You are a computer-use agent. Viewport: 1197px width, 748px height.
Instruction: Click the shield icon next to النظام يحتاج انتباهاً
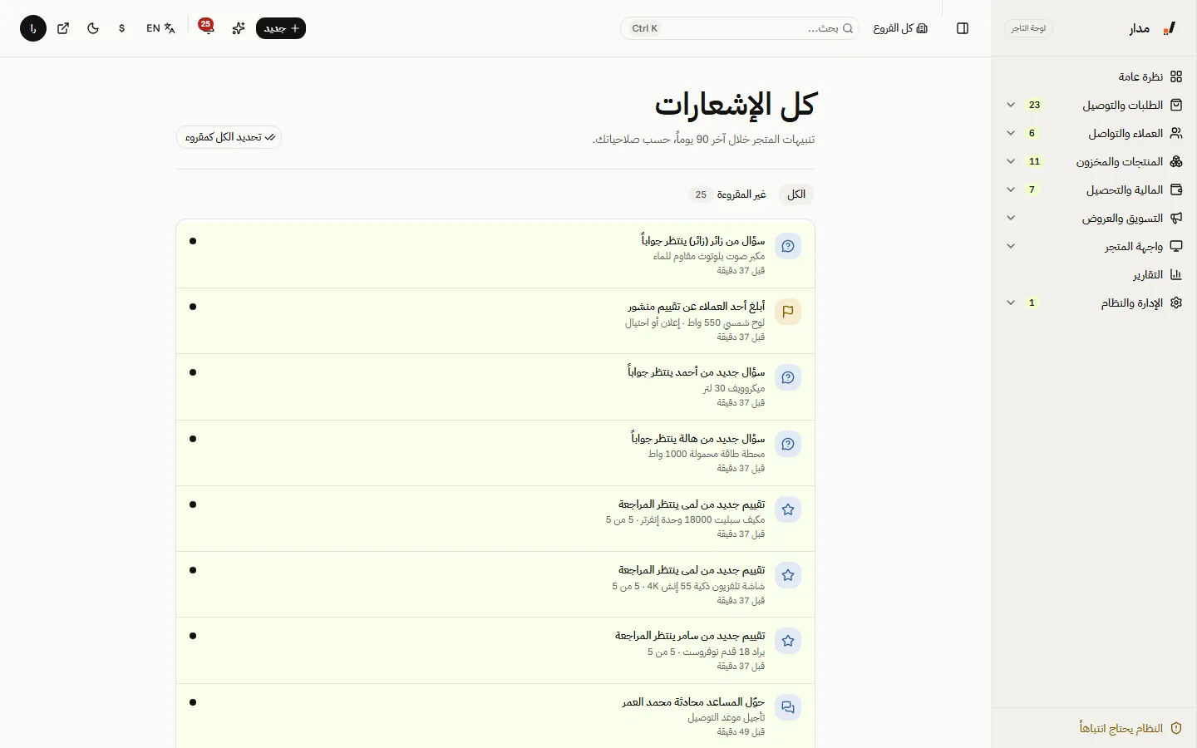click(1176, 728)
